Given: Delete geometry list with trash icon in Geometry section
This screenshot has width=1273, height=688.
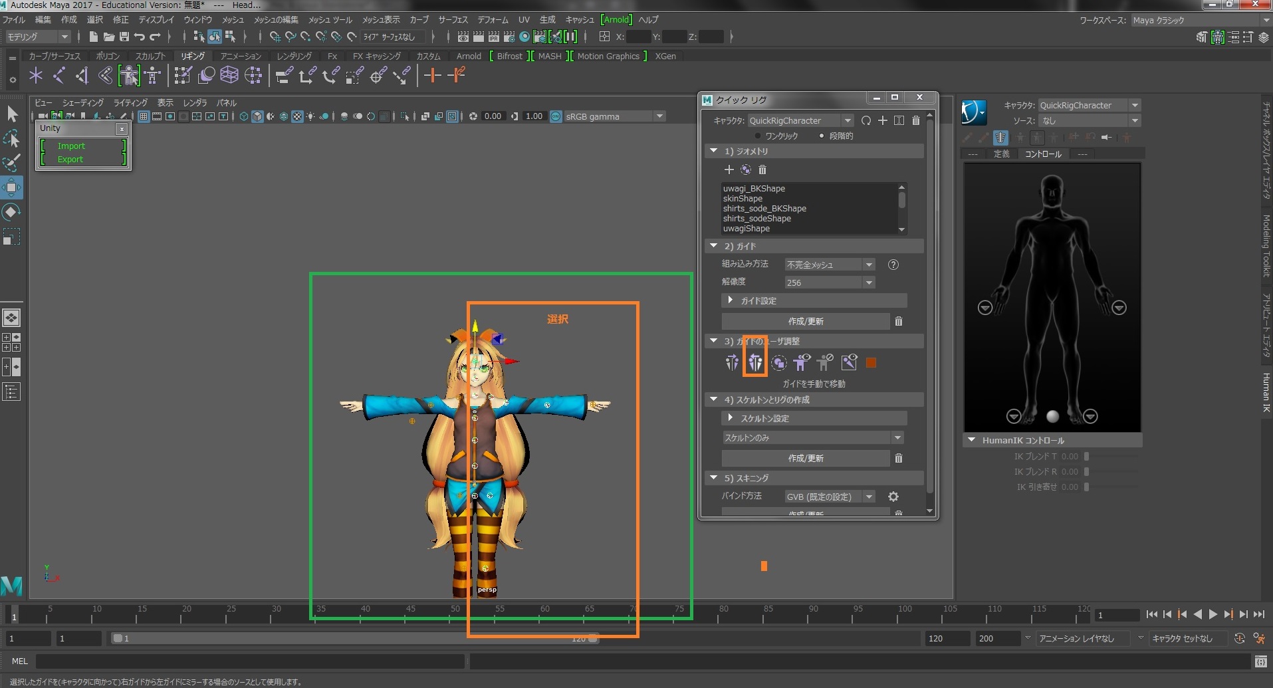Looking at the screenshot, I should pos(762,170).
